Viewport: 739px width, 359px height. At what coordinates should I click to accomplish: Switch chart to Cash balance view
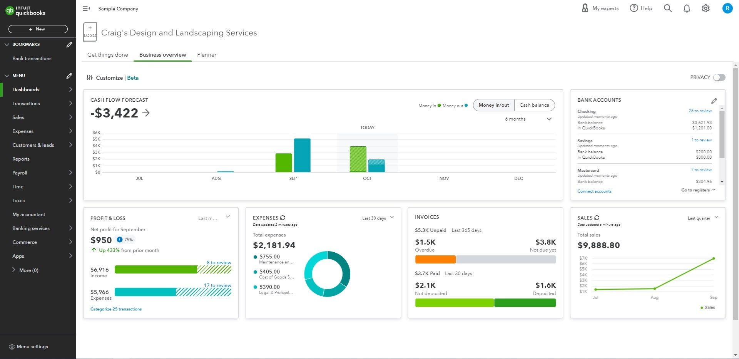point(534,105)
